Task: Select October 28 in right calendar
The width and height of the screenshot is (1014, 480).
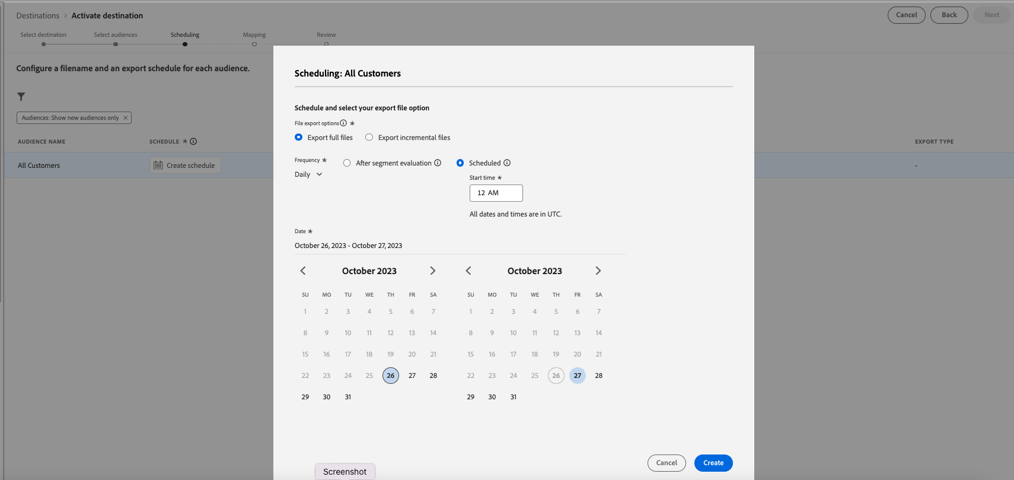Action: (599, 376)
